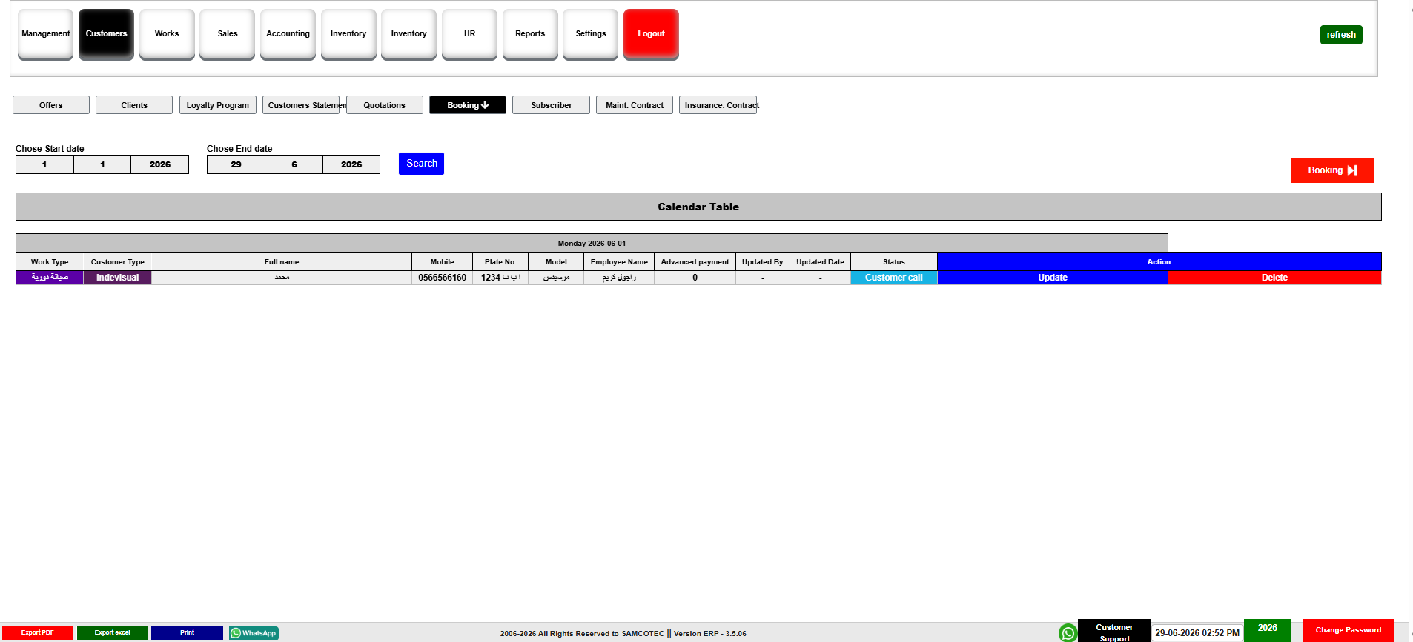This screenshot has width=1413, height=642.
Task: Select the end date day field 29
Action: coord(236,164)
